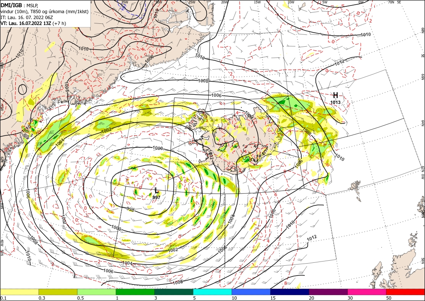Click the '20W' longitude label
Viewport: 425px width, 301px height.
tap(224, 2)
